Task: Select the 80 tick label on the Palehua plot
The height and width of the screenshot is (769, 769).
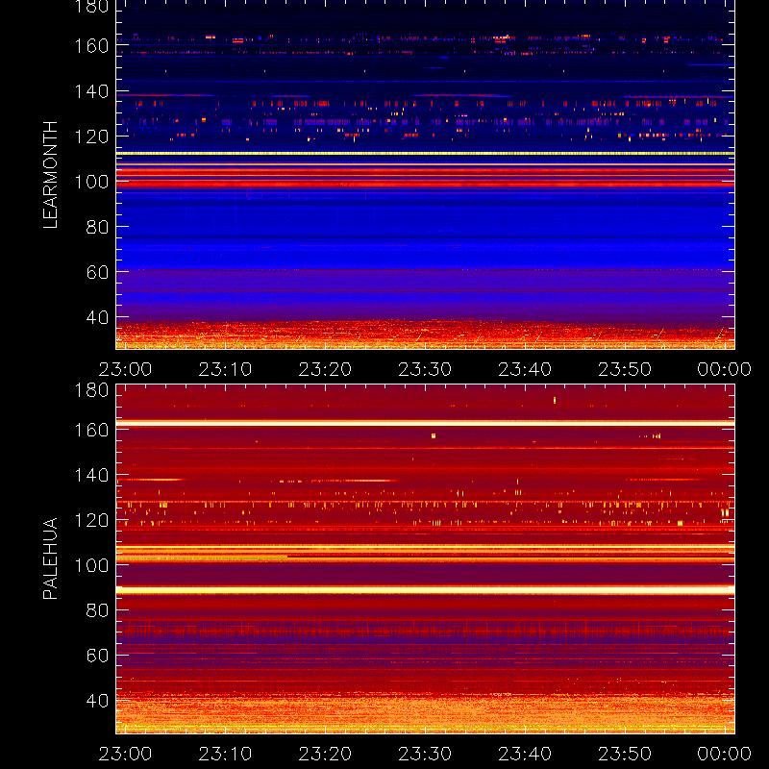Action: pos(97,610)
